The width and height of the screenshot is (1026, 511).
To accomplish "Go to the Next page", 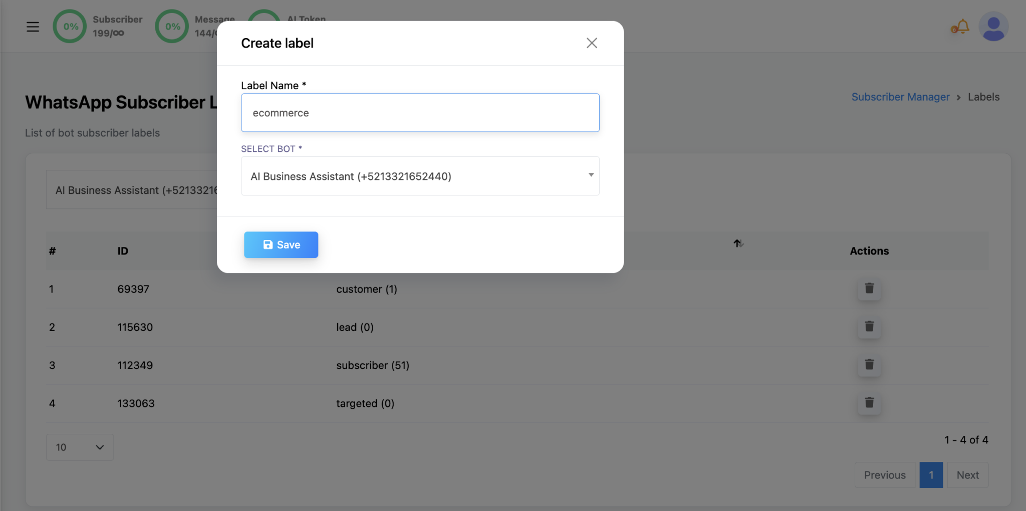I will pos(967,475).
